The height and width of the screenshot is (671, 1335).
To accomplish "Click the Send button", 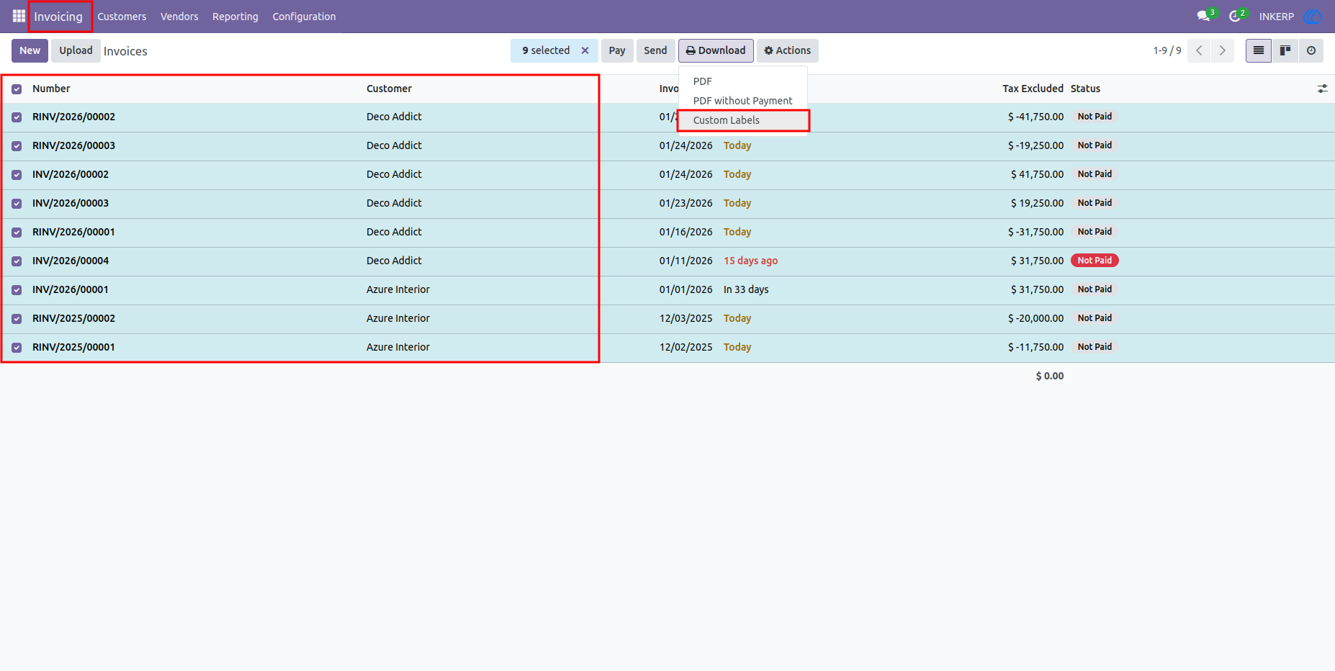I will [x=655, y=50].
